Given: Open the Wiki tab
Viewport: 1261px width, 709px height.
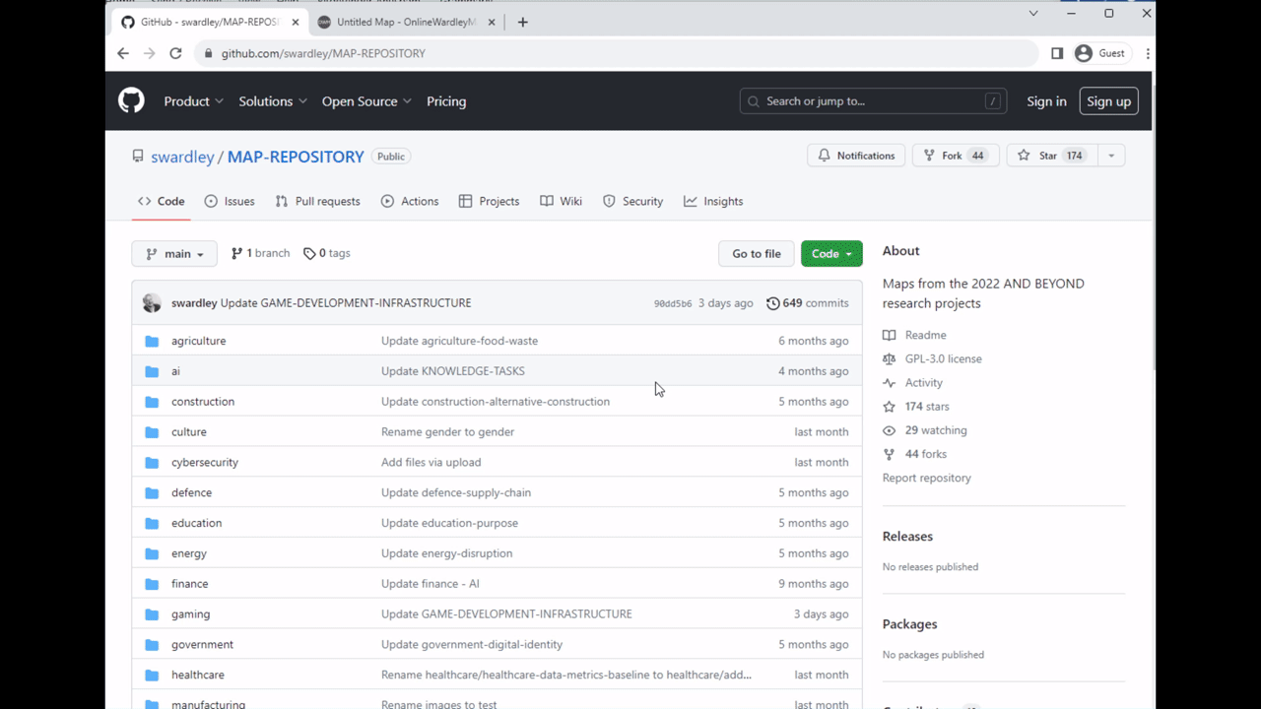Looking at the screenshot, I should tap(562, 201).
